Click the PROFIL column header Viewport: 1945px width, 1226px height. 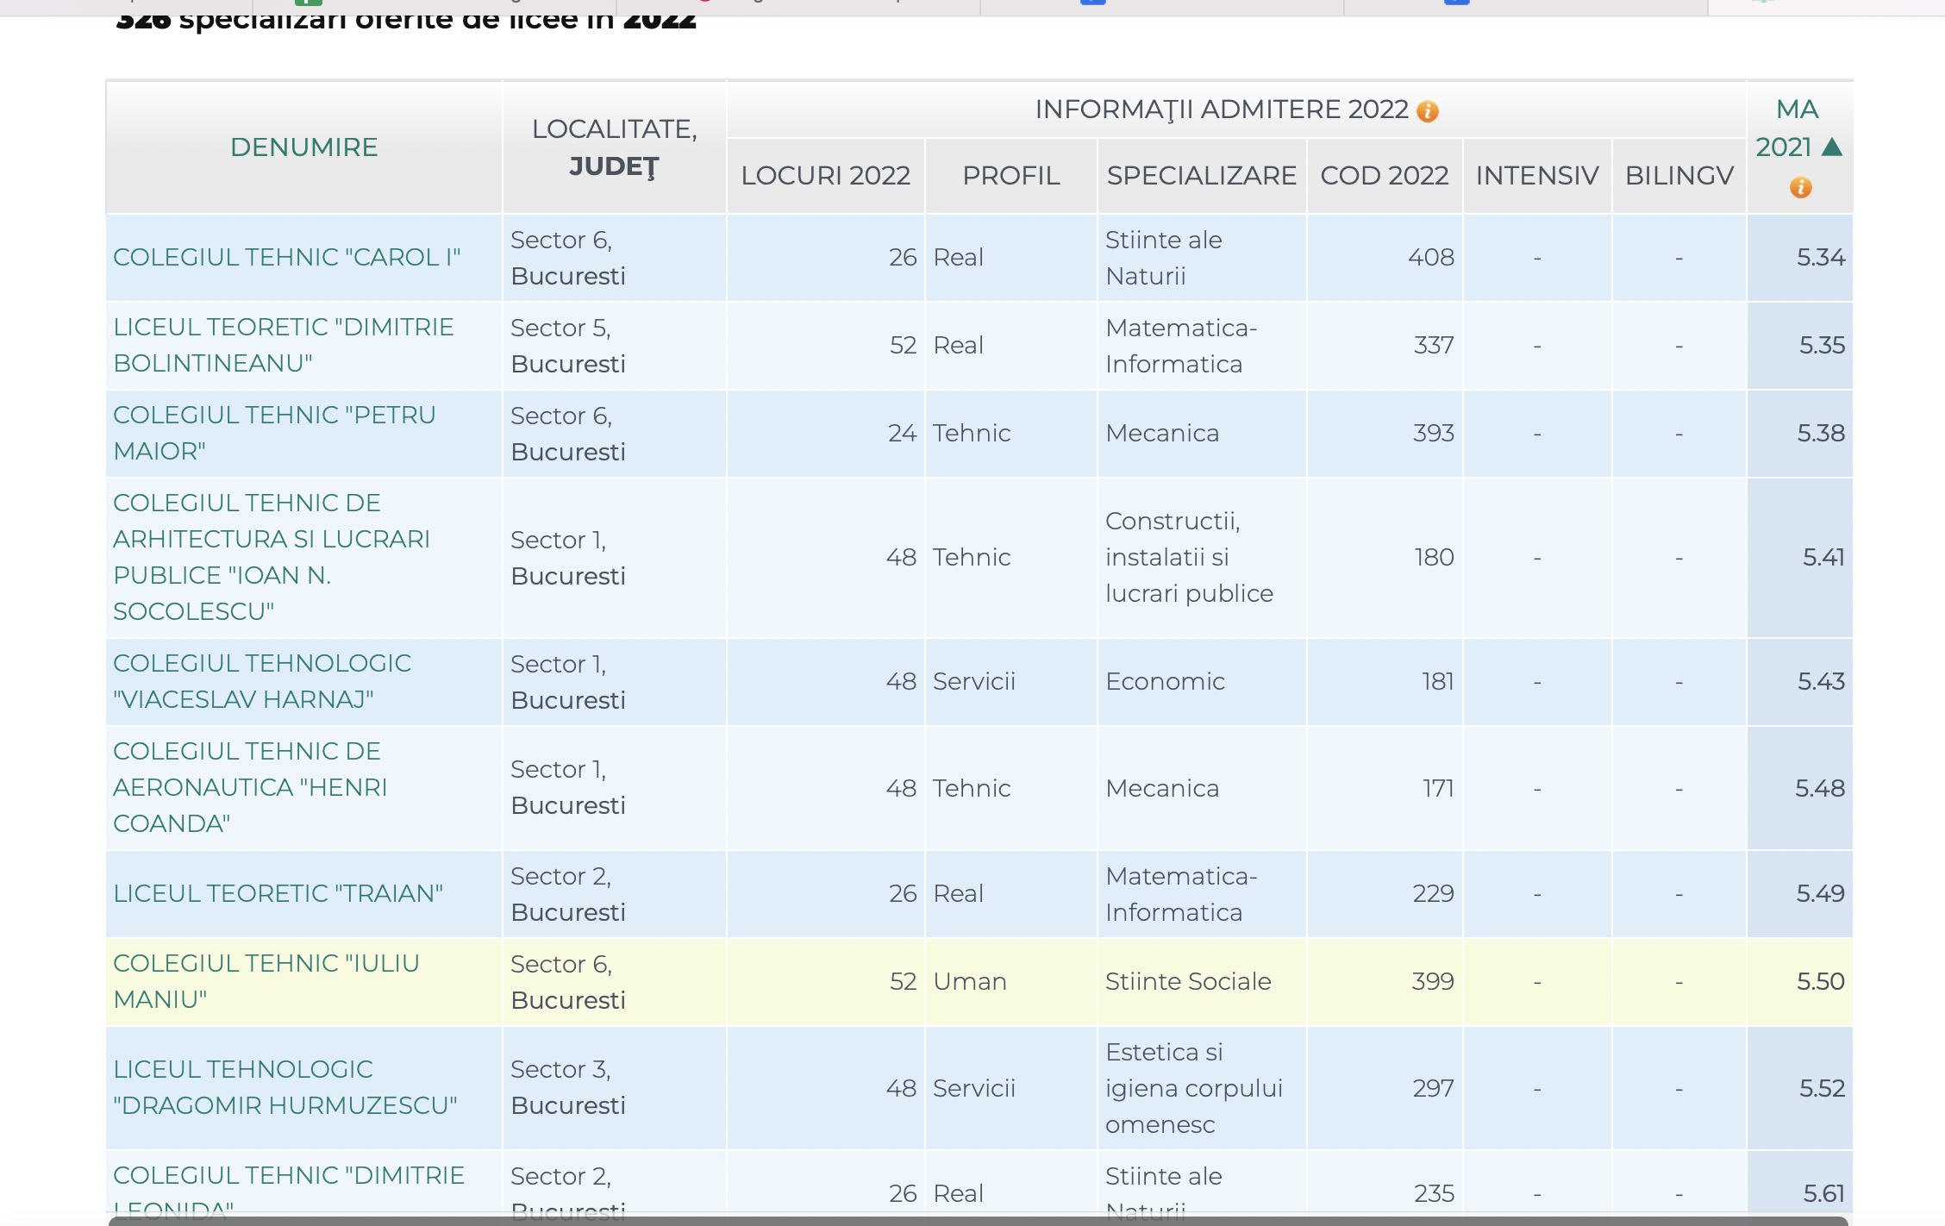pos(1010,176)
